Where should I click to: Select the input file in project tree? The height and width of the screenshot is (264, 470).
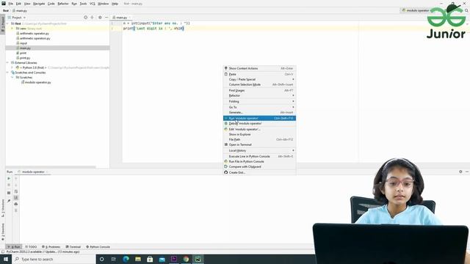[23, 43]
